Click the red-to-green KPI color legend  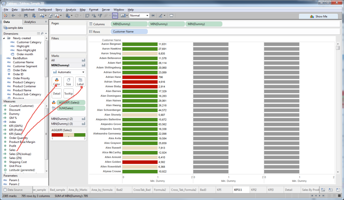click(69, 135)
